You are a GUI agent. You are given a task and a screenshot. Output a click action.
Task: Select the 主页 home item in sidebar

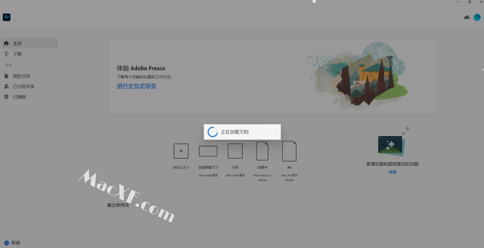pos(29,43)
